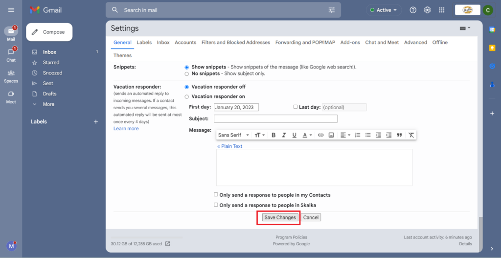The width and height of the screenshot is (501, 258).
Task: Enable the Last day checkbox
Action: click(295, 107)
